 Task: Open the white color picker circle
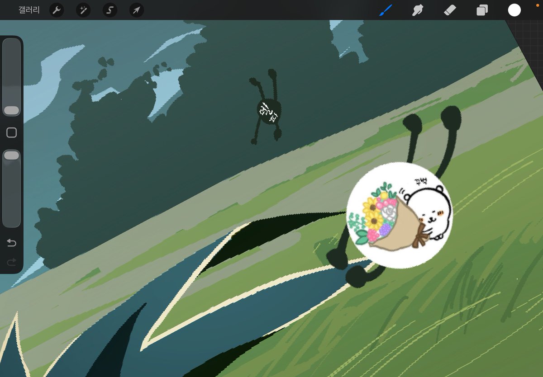[514, 10]
